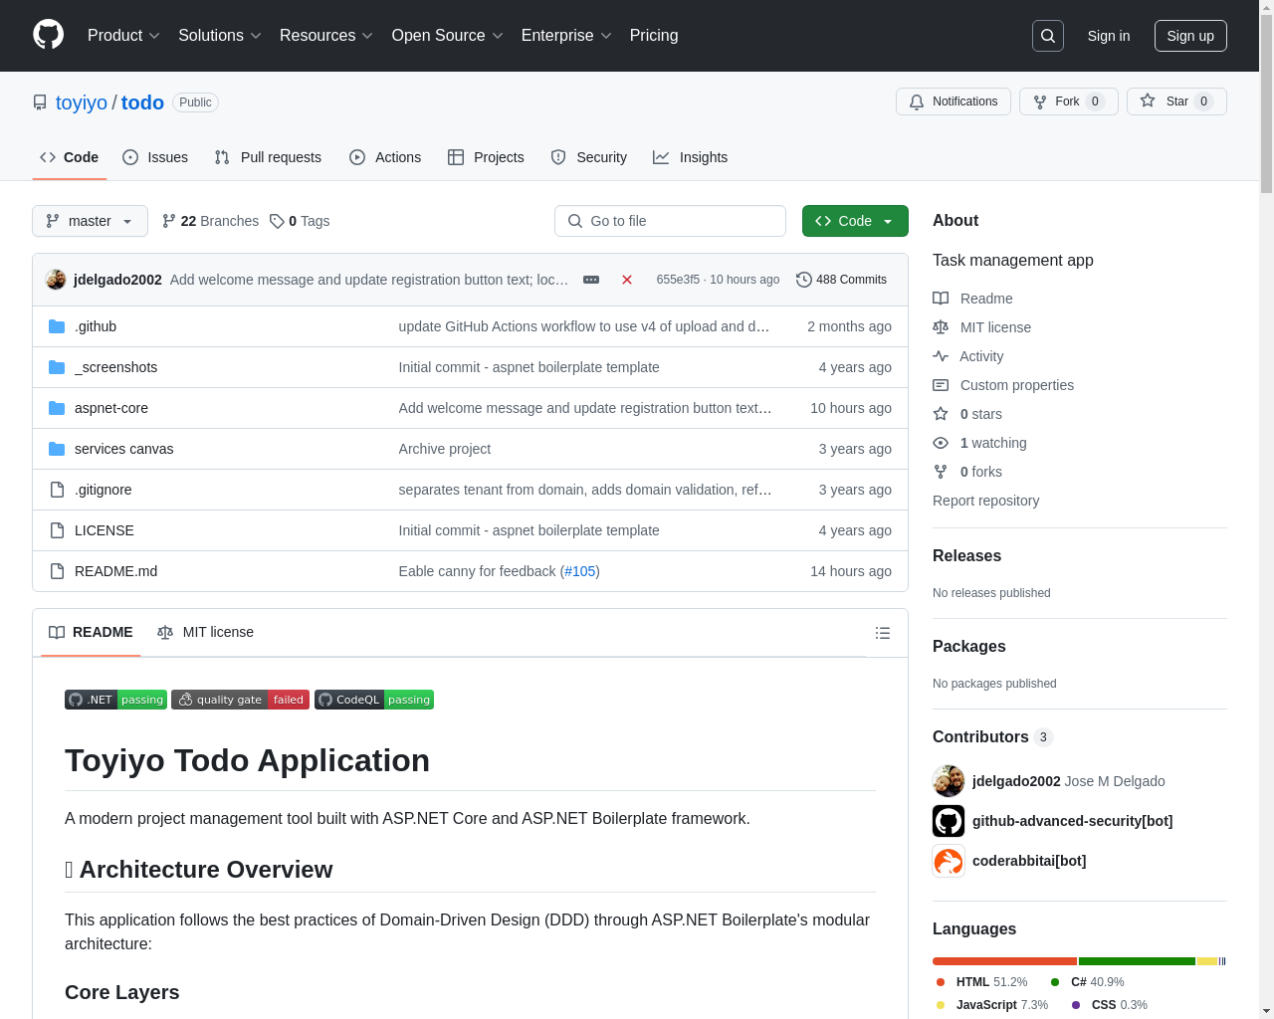
Task: Open the Security tab
Action: [589, 157]
